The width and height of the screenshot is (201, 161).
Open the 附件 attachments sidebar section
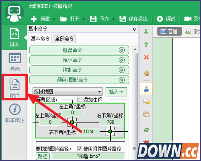point(15,88)
